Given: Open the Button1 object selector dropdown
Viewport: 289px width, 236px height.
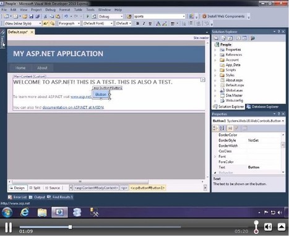Looking at the screenshot, I should pos(283,121).
